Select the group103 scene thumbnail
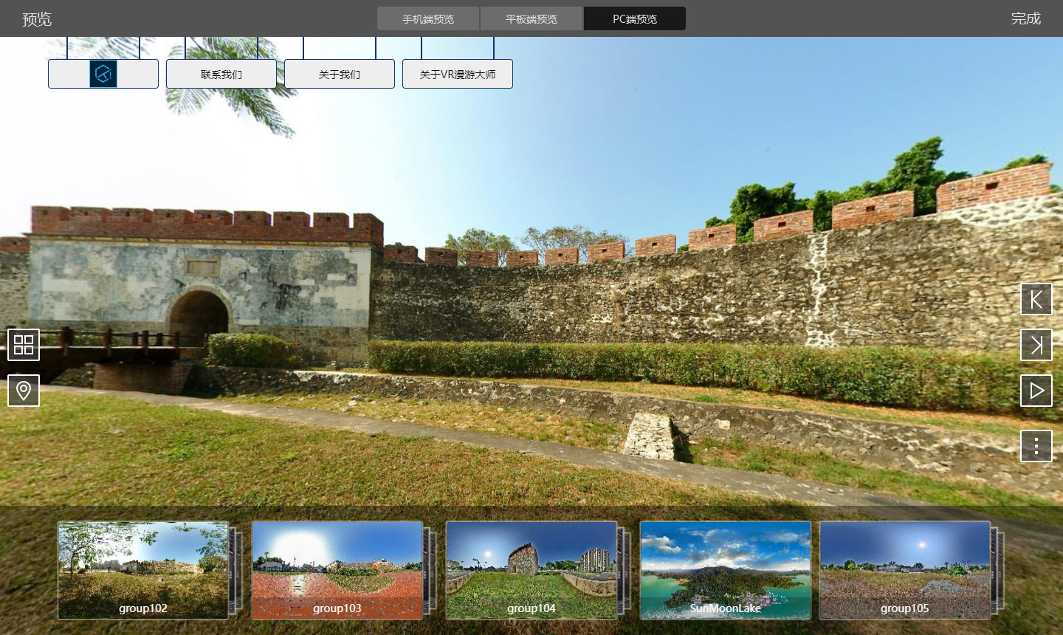 [x=337, y=570]
